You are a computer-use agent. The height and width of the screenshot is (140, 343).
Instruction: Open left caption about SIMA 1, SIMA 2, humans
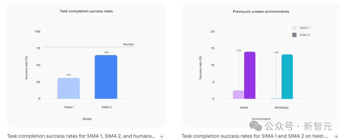(x=81, y=136)
